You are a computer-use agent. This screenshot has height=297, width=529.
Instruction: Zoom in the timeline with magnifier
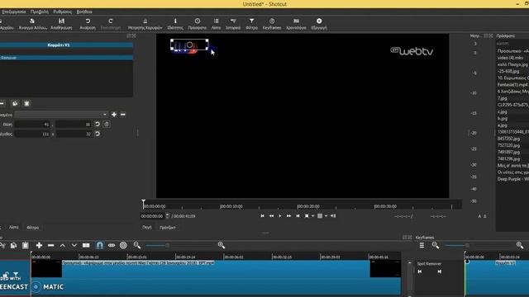tap(222, 245)
